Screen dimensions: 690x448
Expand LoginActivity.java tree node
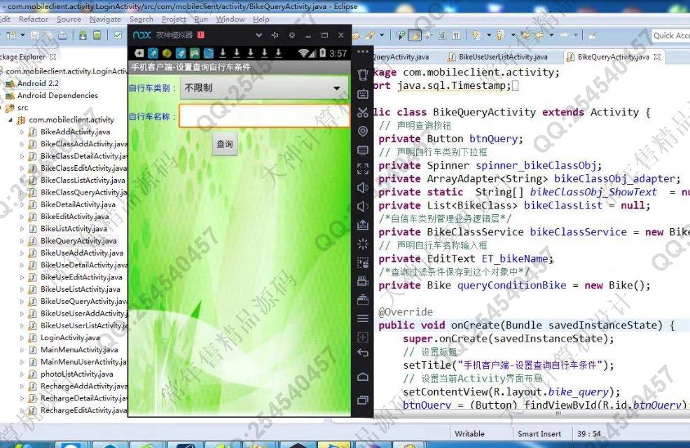click(22, 337)
